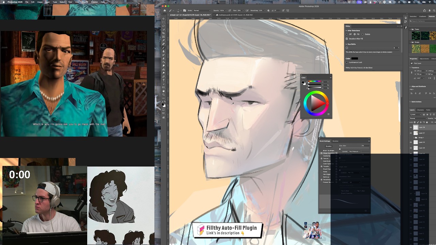Image resolution: width=436 pixels, height=245 pixels.
Task: Select the Rectangular Marquee tool
Action: click(163, 22)
